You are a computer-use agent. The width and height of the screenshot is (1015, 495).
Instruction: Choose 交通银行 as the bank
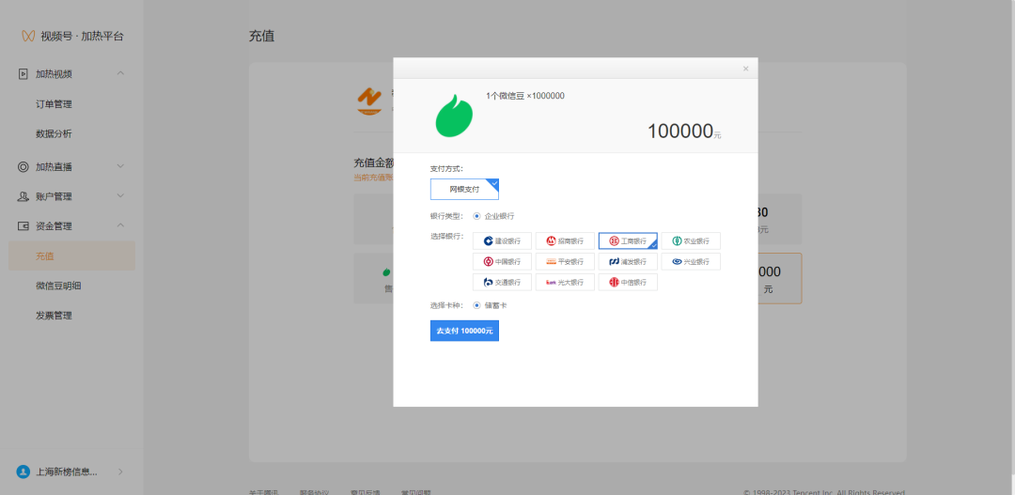click(502, 282)
